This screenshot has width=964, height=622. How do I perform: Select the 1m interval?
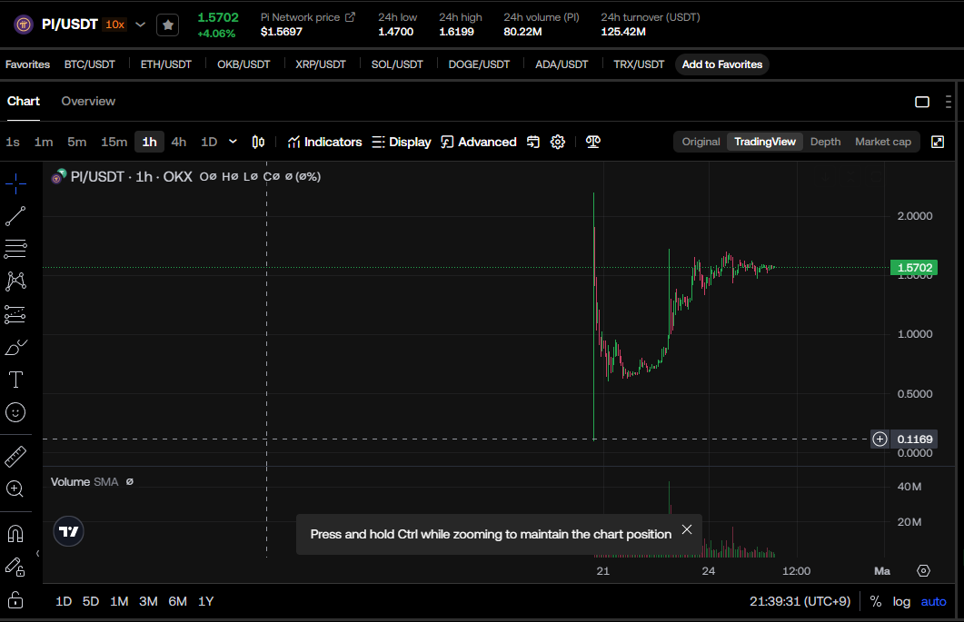pyautogui.click(x=44, y=142)
